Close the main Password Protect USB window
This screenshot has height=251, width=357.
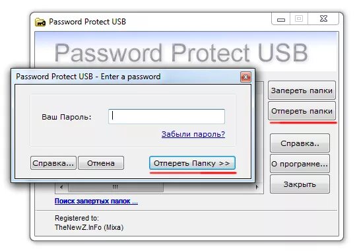click(323, 19)
